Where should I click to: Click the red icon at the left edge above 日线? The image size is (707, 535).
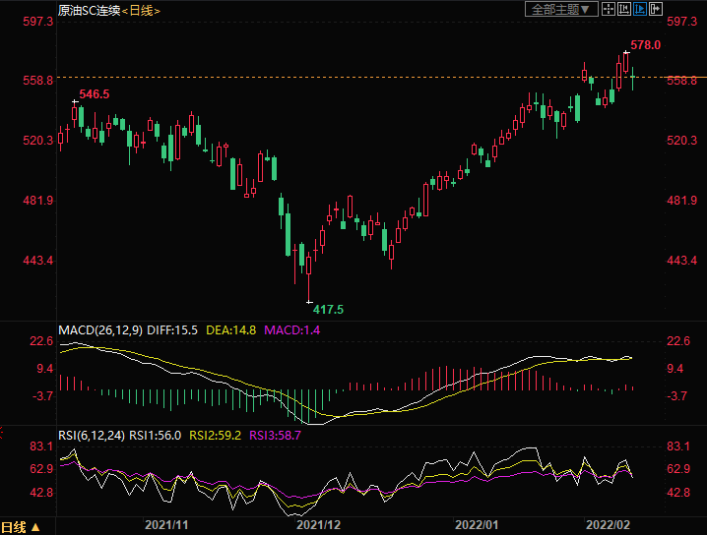pyautogui.click(x=3, y=431)
